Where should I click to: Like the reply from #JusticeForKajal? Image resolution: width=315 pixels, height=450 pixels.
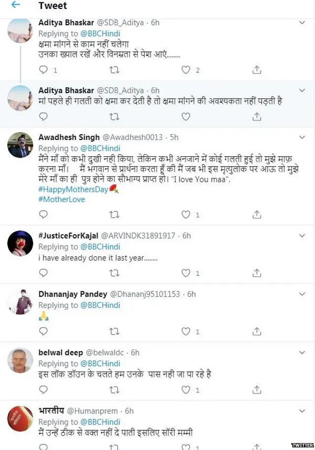186,273
